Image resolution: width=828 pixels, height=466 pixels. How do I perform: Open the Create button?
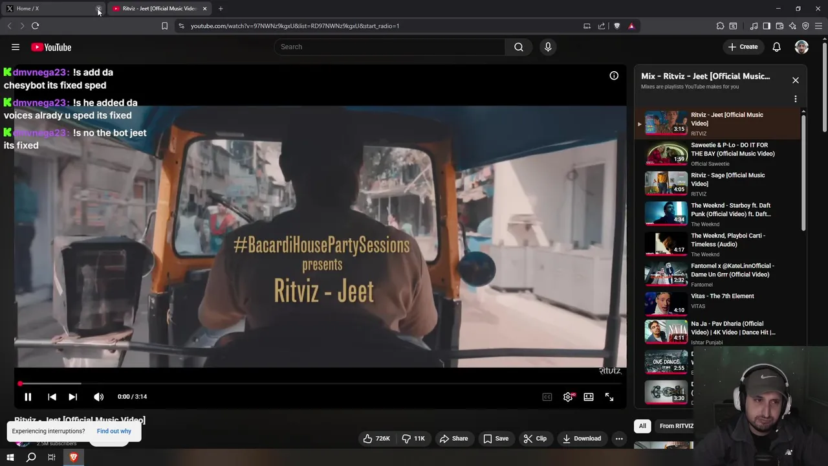743,47
